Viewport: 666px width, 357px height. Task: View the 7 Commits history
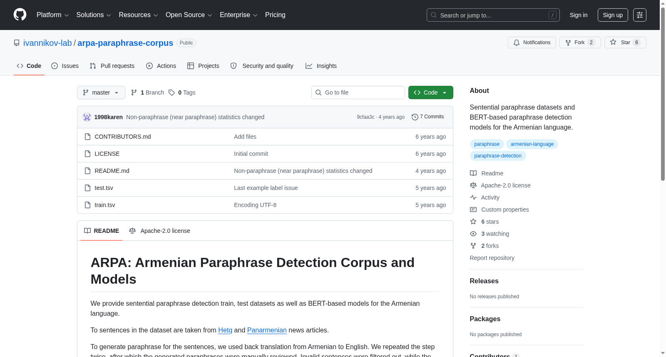(428, 117)
